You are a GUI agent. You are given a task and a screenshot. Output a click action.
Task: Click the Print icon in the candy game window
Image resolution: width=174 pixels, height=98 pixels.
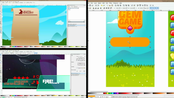[92, 5]
